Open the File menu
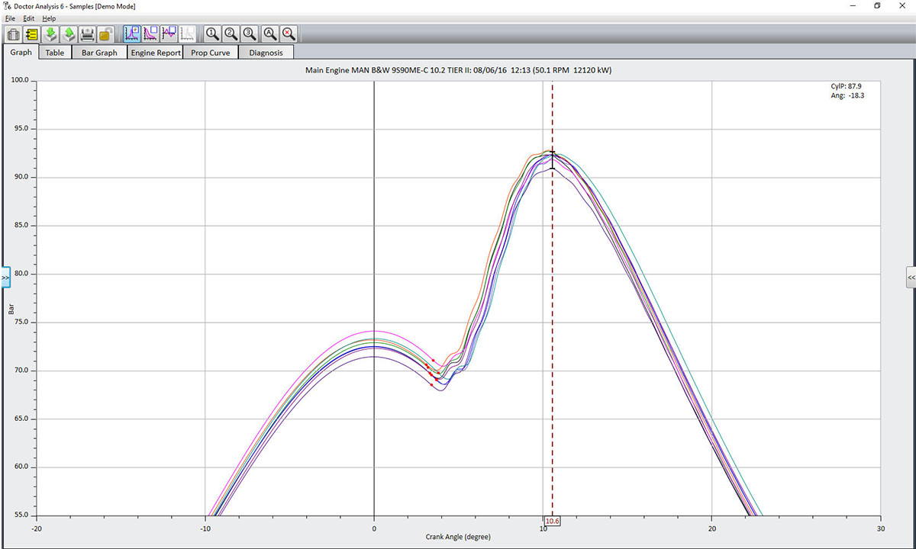This screenshot has width=916, height=549. (10, 18)
